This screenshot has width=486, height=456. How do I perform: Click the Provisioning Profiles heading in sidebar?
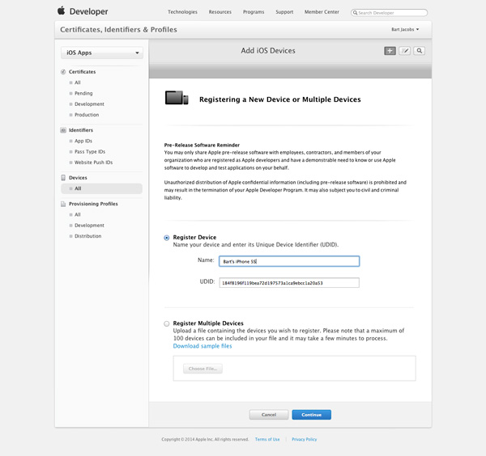pos(93,204)
